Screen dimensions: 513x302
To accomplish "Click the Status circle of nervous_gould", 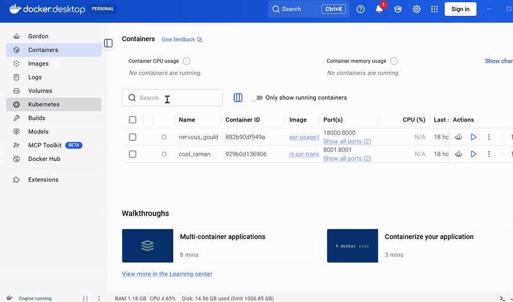I will coord(164,137).
